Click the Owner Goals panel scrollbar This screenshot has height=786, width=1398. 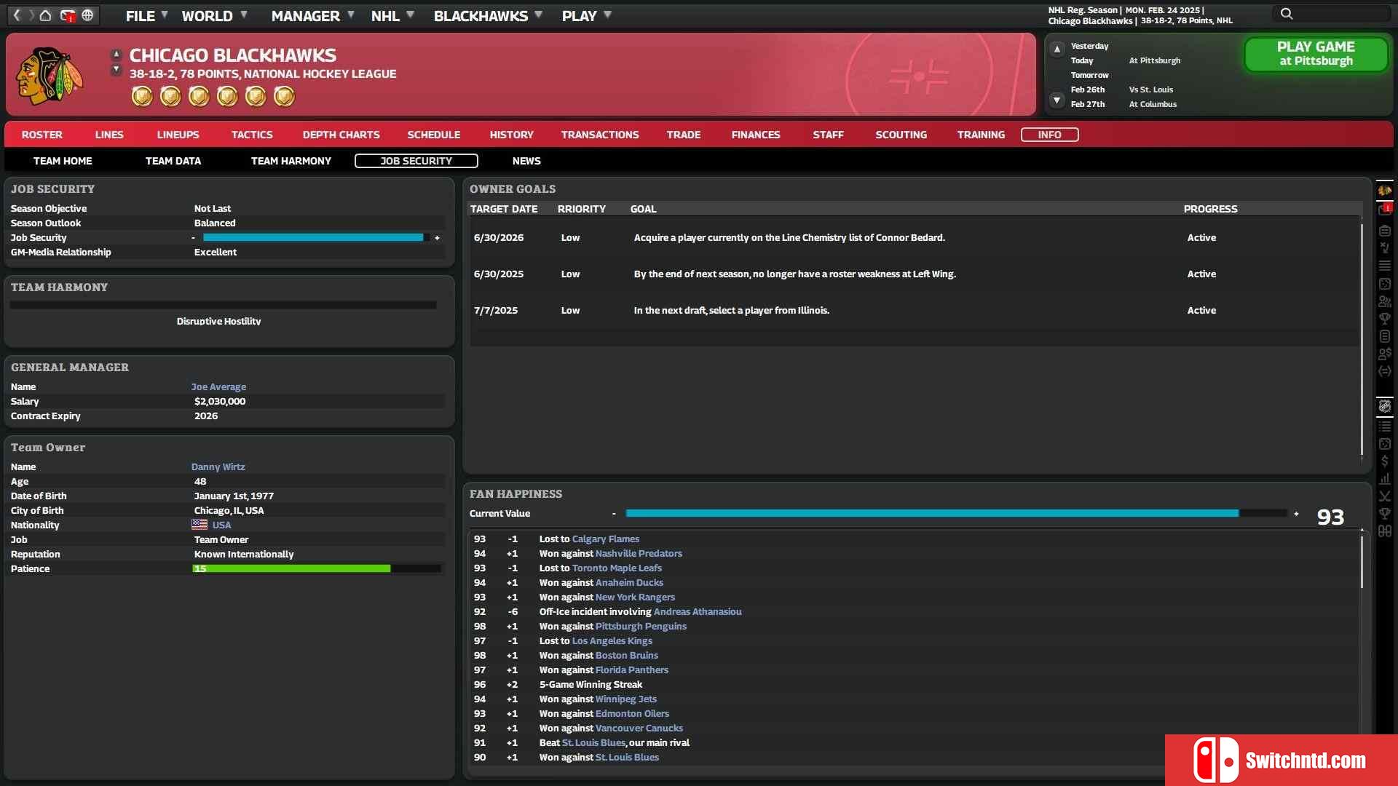tap(1362, 338)
